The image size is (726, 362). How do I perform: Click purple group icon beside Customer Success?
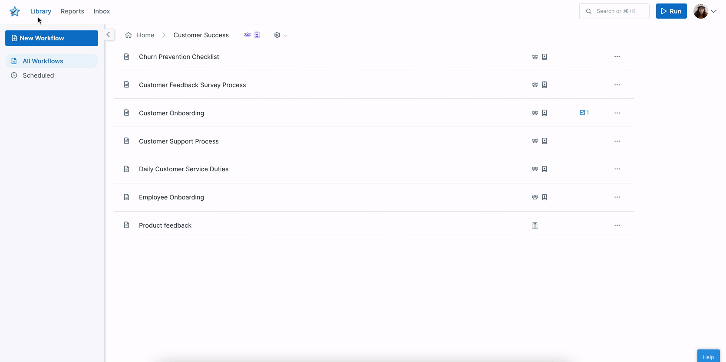pos(247,35)
